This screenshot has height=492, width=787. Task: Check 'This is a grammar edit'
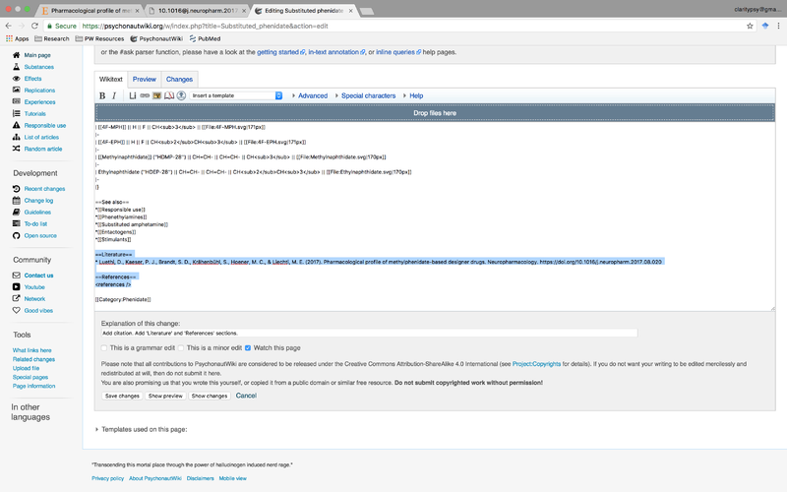tap(104, 348)
